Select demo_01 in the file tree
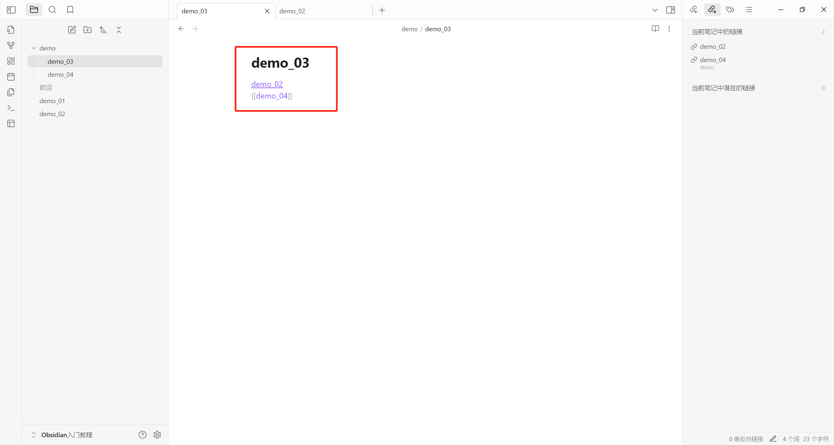 coord(52,101)
